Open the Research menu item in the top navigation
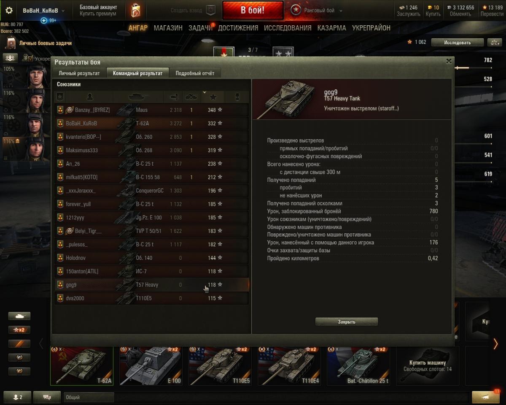The width and height of the screenshot is (506, 405). pos(288,28)
